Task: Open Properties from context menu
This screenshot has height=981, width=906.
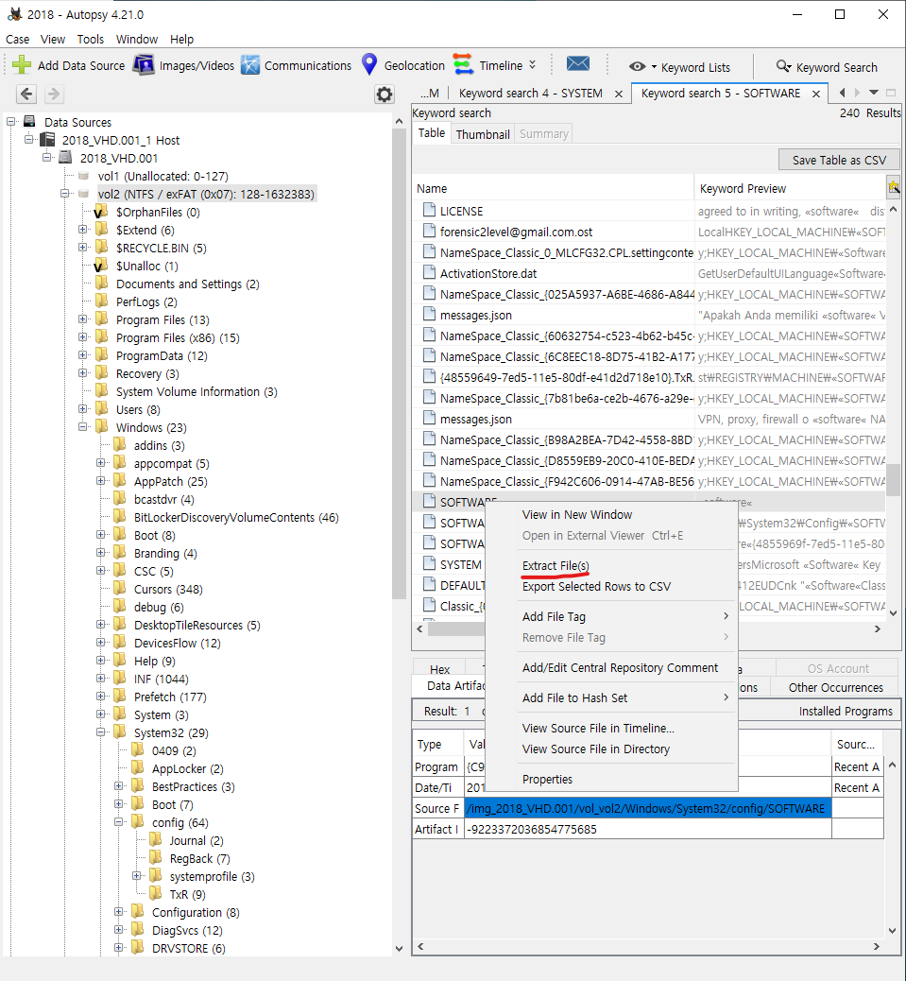Action: (x=547, y=779)
